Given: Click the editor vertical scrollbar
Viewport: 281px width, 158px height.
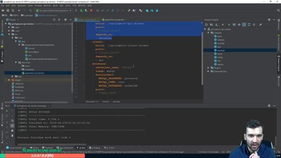Looking at the screenshot, I should 202,58.
